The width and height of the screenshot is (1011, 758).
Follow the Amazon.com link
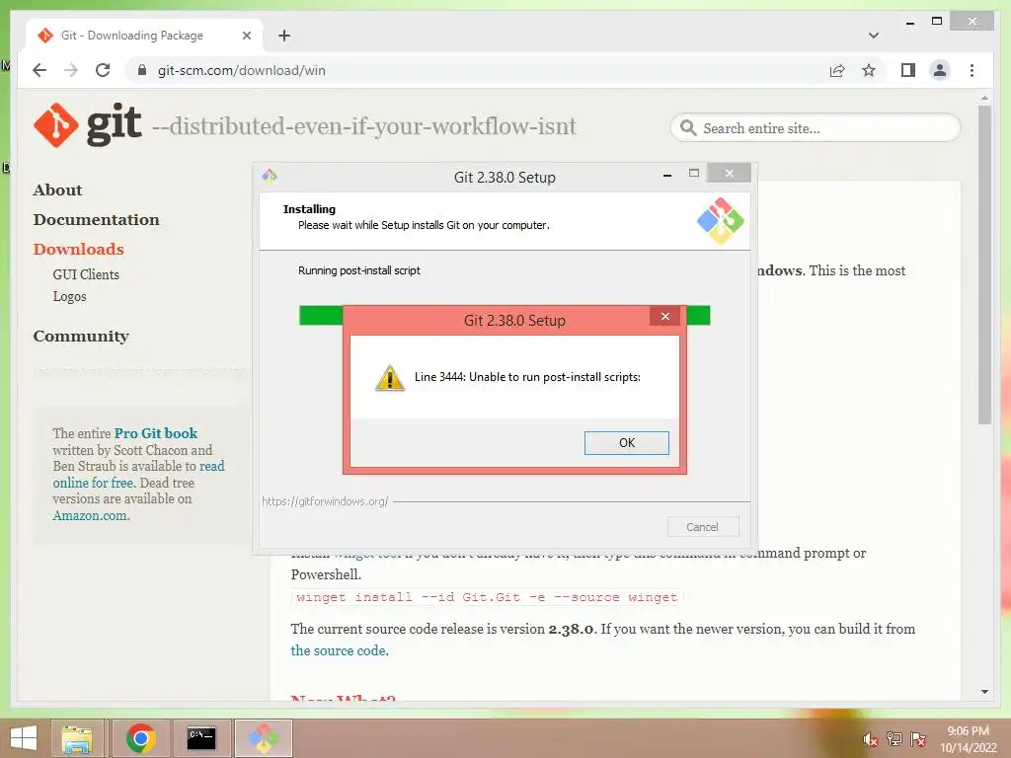(90, 515)
